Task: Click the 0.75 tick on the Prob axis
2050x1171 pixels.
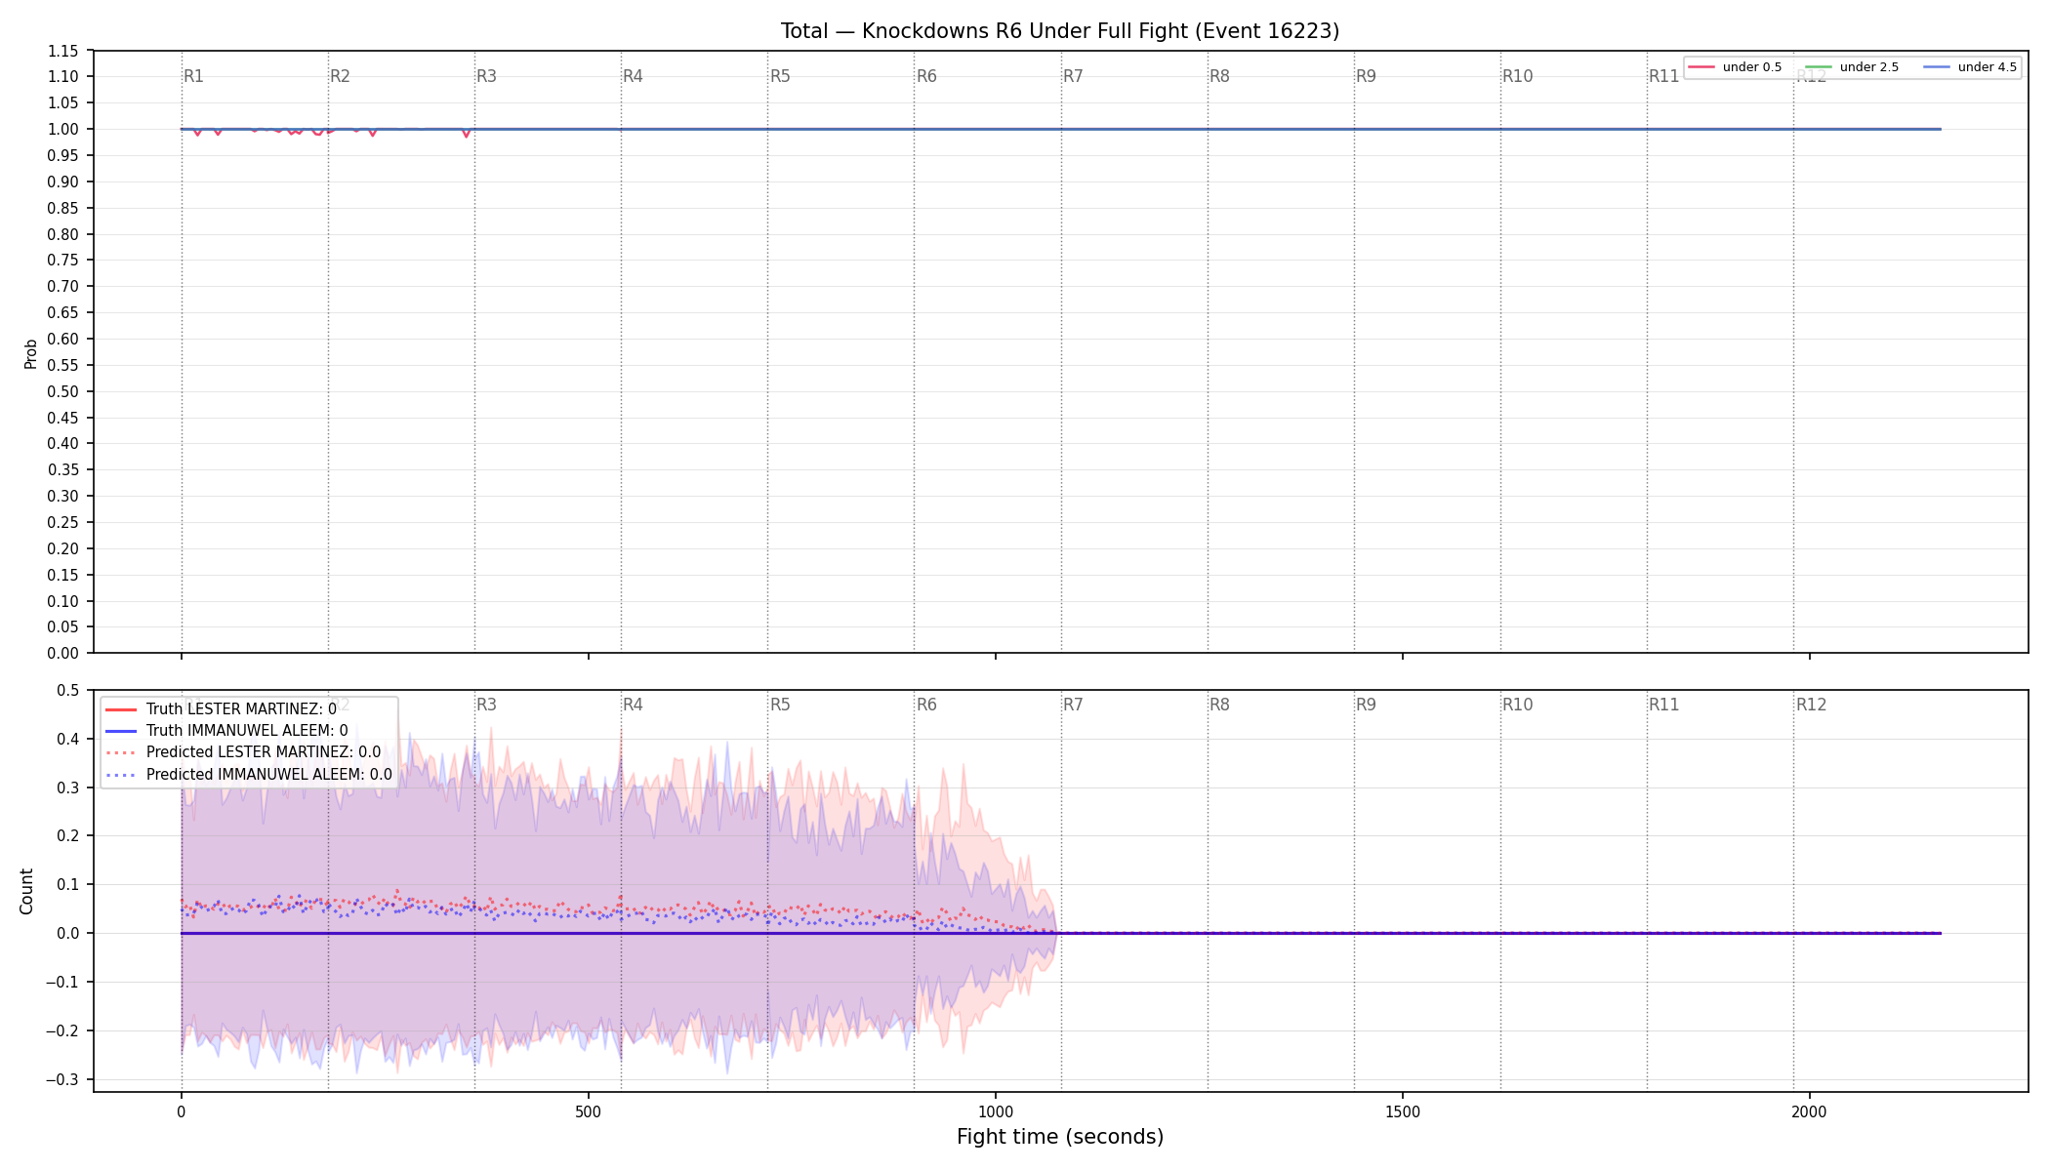Action: coord(63,261)
